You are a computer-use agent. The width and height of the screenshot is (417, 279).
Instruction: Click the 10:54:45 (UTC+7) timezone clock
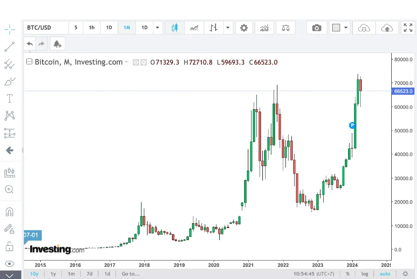click(x=314, y=274)
